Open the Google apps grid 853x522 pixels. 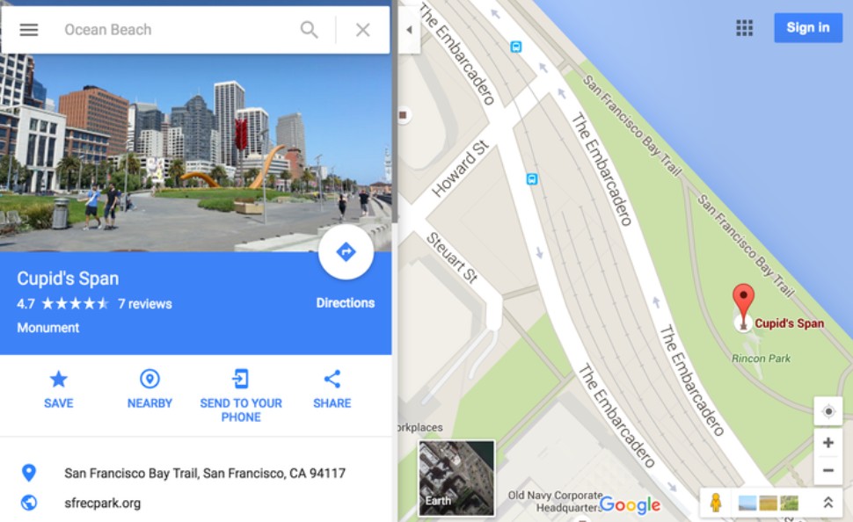744,28
